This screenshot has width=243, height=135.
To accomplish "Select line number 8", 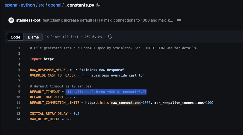I will (x=19, y=86).
